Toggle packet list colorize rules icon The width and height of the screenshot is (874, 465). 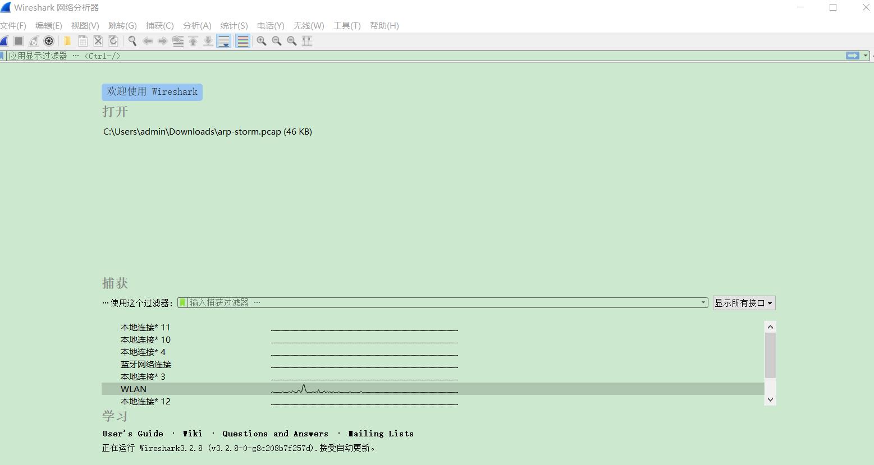point(242,41)
